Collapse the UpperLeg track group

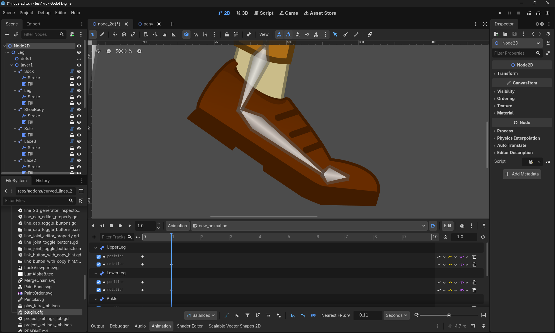[x=96, y=247]
